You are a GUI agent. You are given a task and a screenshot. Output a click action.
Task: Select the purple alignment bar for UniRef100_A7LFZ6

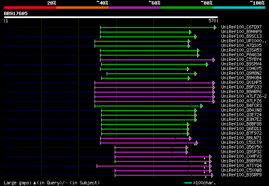tap(154, 102)
